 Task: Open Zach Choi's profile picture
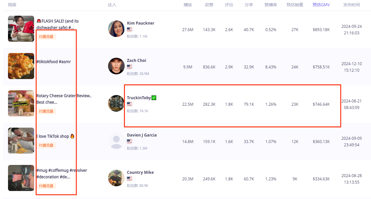click(x=116, y=66)
